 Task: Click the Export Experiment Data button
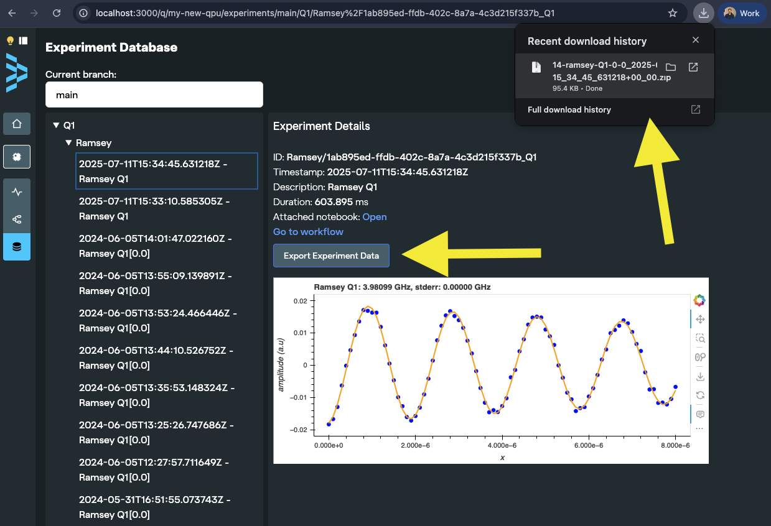(x=331, y=256)
